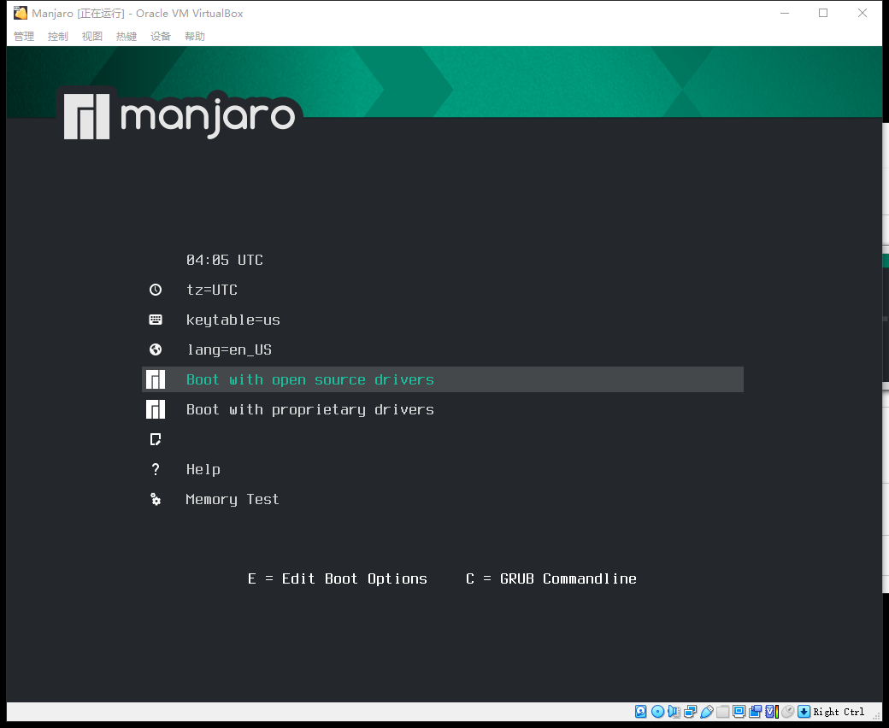Click the optical disc status icon
The image size is (889, 728).
657,712
